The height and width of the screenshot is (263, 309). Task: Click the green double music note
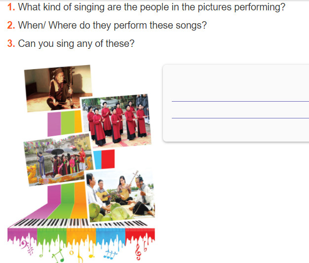[58, 256]
